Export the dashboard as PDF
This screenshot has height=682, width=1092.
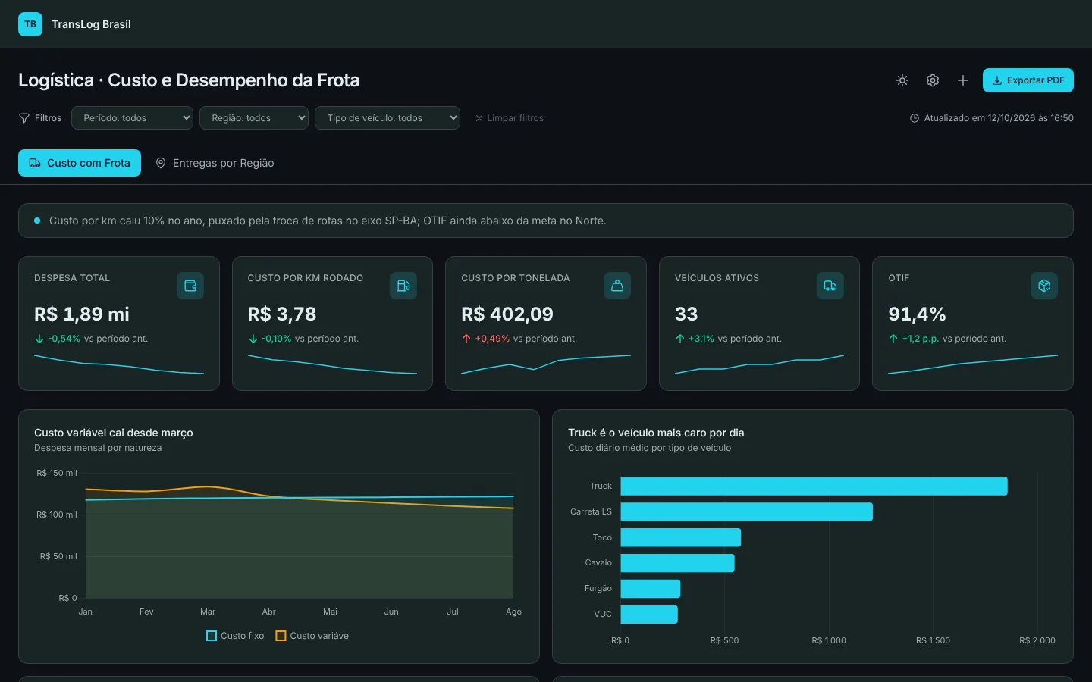coord(1028,80)
